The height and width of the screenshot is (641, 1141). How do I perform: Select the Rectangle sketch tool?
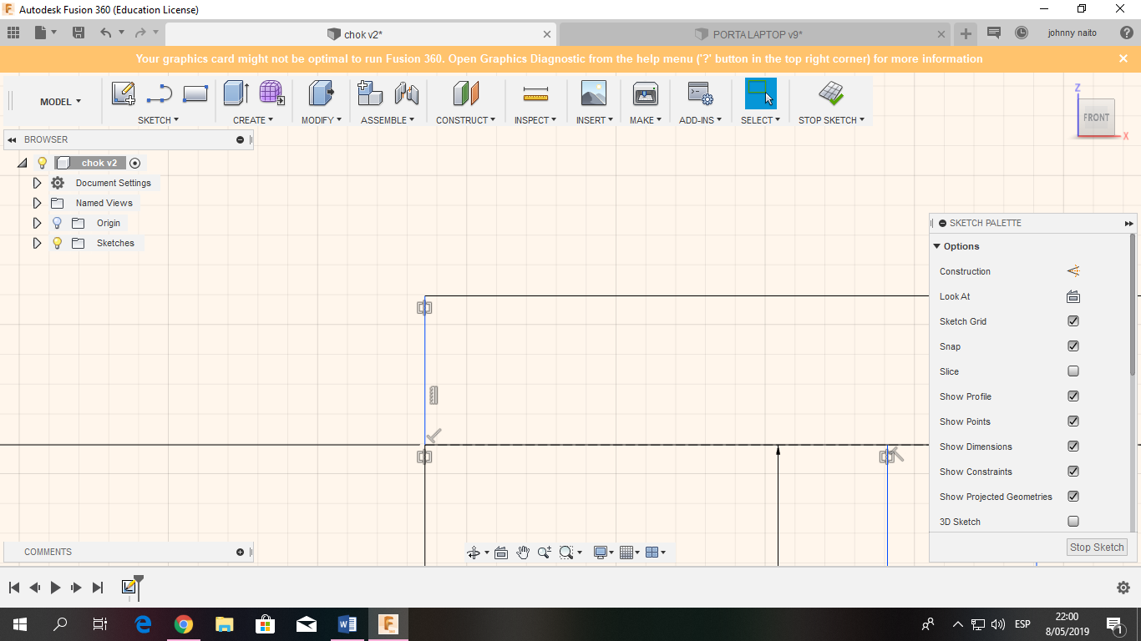pos(195,93)
